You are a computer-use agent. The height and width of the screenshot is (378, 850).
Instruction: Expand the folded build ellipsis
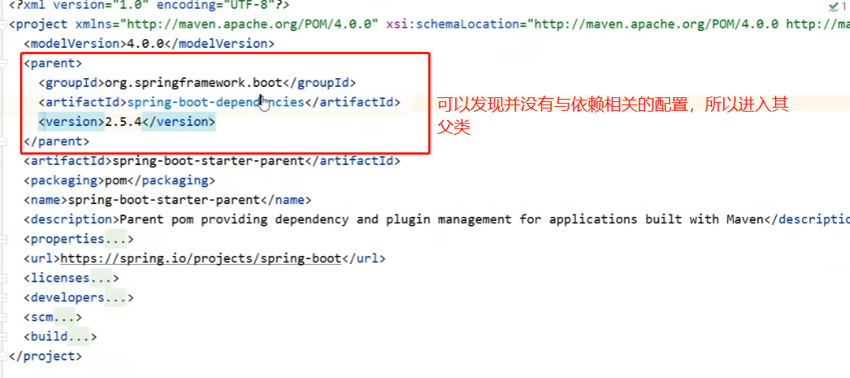click(x=78, y=337)
